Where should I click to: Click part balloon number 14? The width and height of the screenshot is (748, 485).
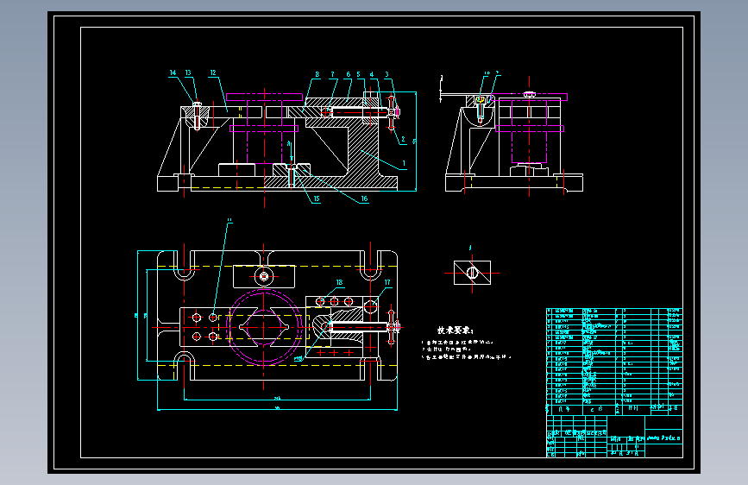173,72
